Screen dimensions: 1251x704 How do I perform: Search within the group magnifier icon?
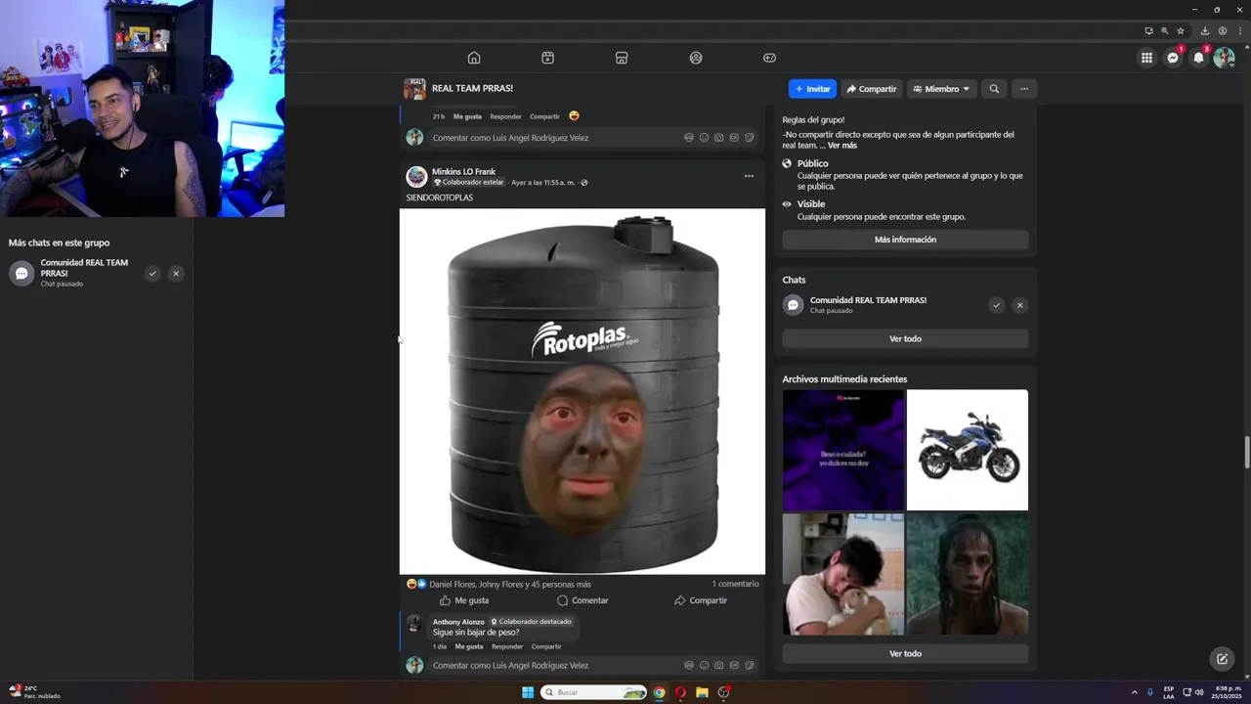pyautogui.click(x=994, y=89)
